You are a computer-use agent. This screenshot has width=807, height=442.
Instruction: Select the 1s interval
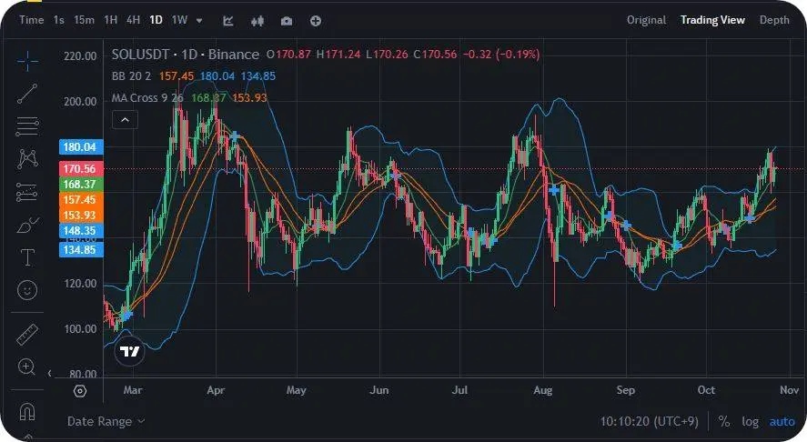click(58, 20)
